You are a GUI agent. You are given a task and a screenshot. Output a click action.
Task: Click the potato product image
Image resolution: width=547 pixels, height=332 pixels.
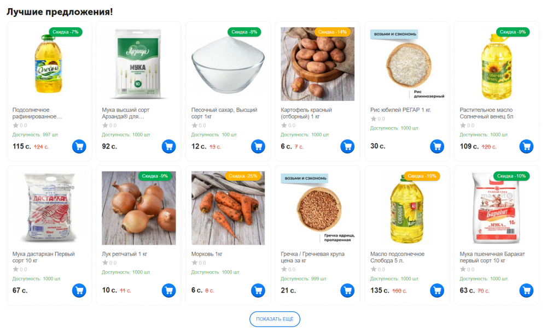[x=317, y=66]
